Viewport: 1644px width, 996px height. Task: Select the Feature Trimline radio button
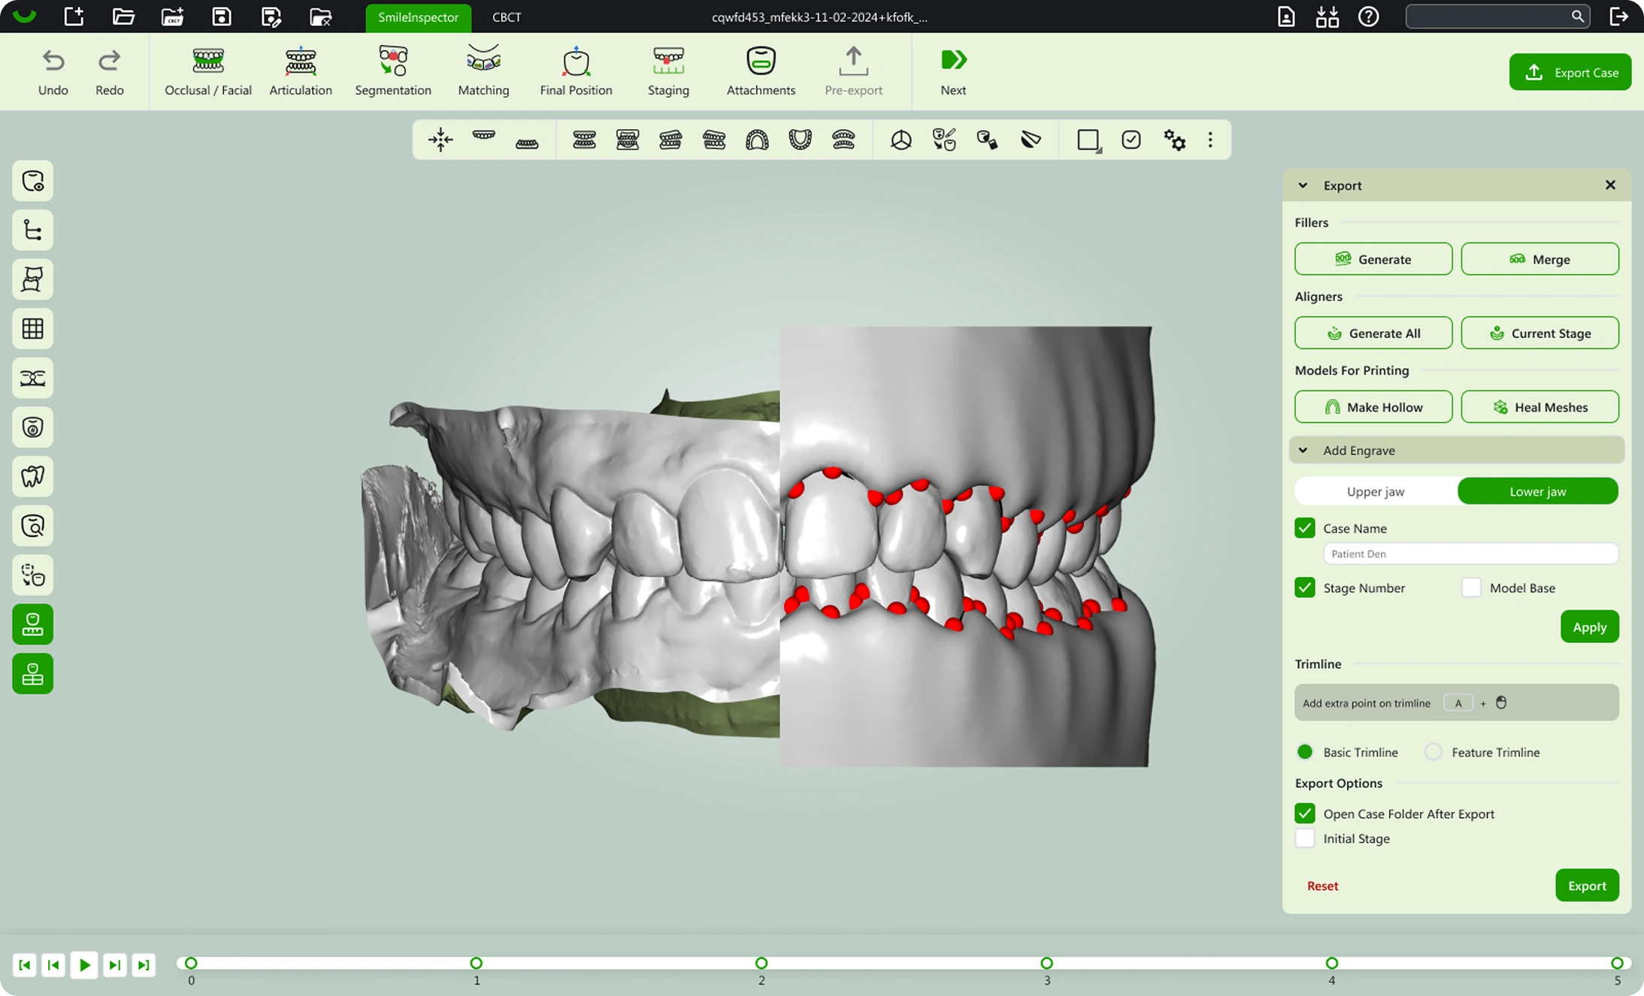point(1434,752)
